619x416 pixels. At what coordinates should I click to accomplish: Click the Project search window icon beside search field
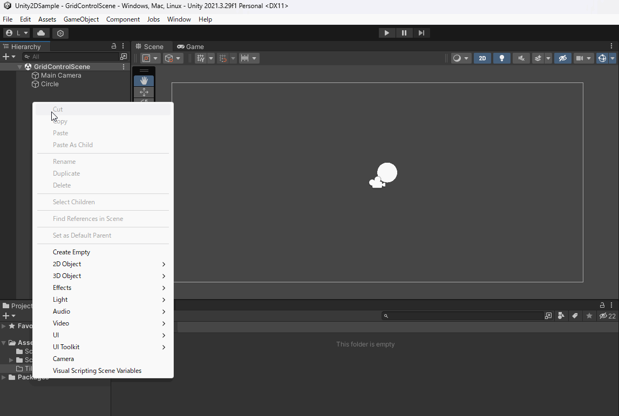click(x=548, y=316)
